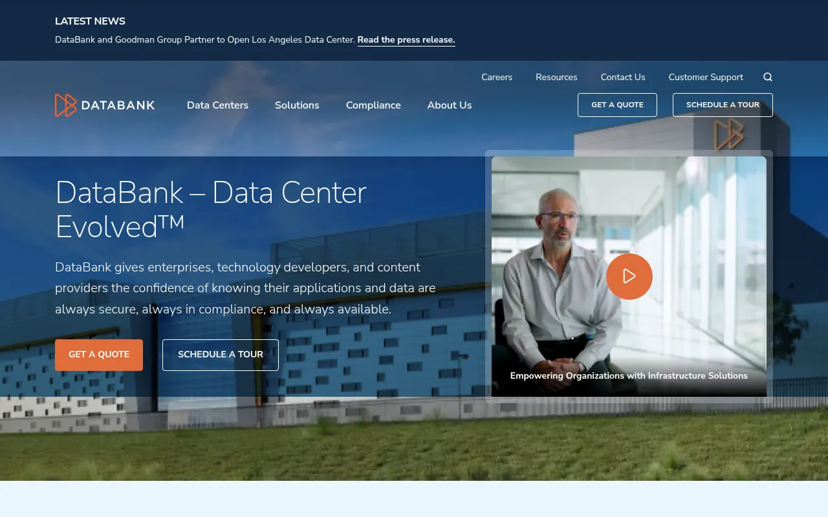Image resolution: width=828 pixels, height=517 pixels.
Task: Click the Contact Us link
Action: click(x=623, y=77)
